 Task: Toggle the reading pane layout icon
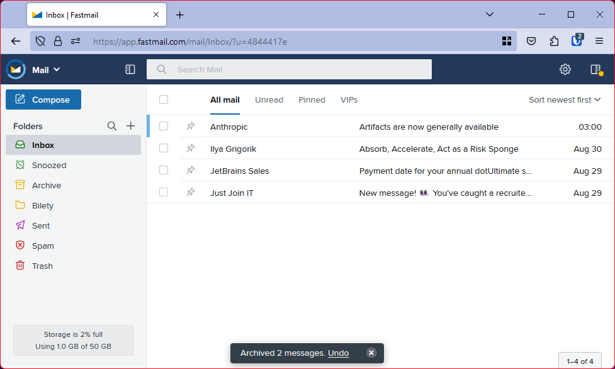[596, 69]
